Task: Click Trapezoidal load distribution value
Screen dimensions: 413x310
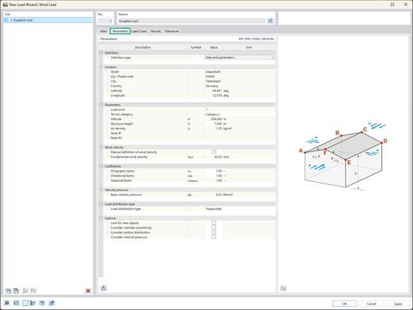Action: [240, 209]
